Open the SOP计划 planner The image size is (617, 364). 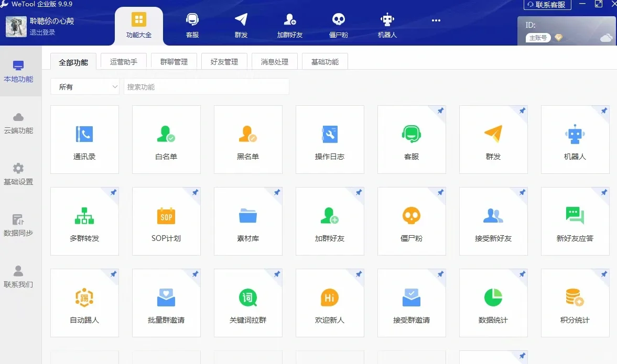point(166,221)
